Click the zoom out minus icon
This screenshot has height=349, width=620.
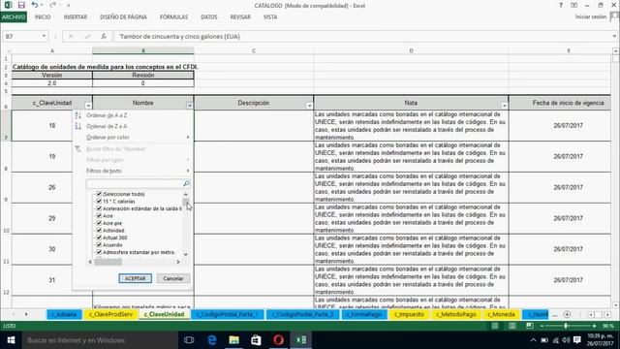(x=542, y=326)
